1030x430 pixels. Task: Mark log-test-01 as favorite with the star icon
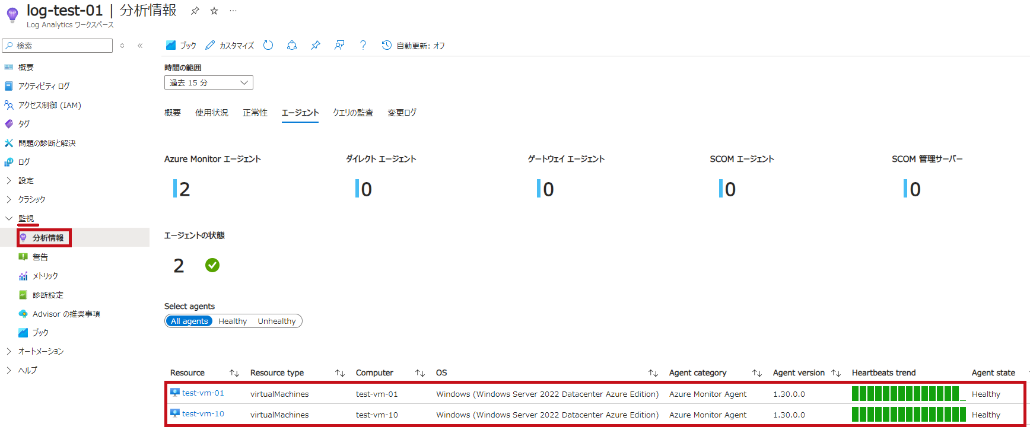click(x=214, y=11)
